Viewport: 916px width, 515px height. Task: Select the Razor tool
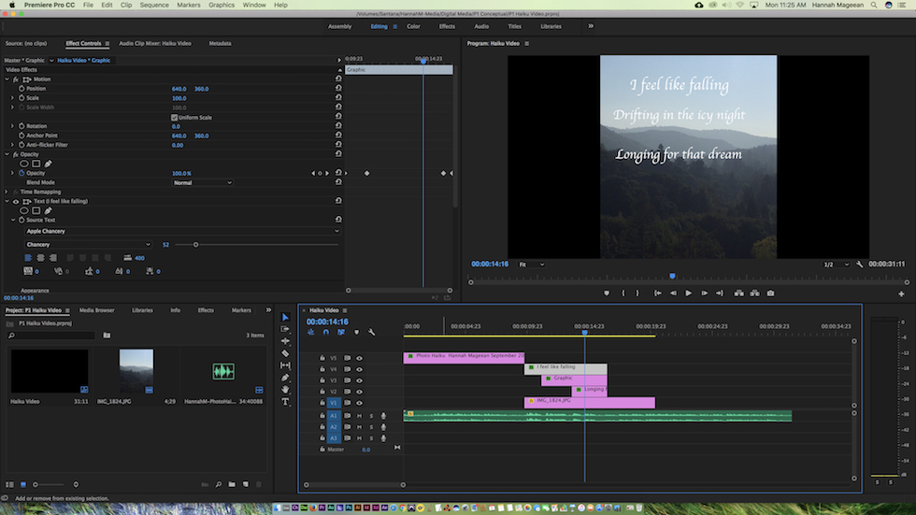[x=285, y=353]
